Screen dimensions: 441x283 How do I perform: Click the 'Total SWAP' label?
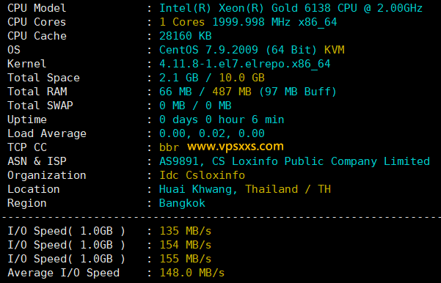[40, 106]
